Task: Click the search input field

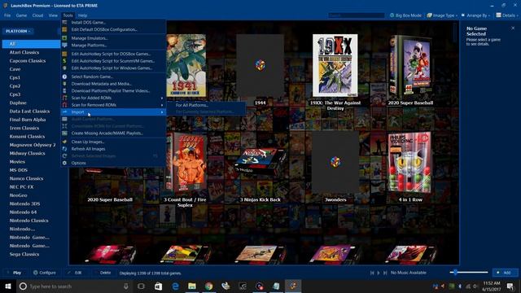Action: coord(357,15)
